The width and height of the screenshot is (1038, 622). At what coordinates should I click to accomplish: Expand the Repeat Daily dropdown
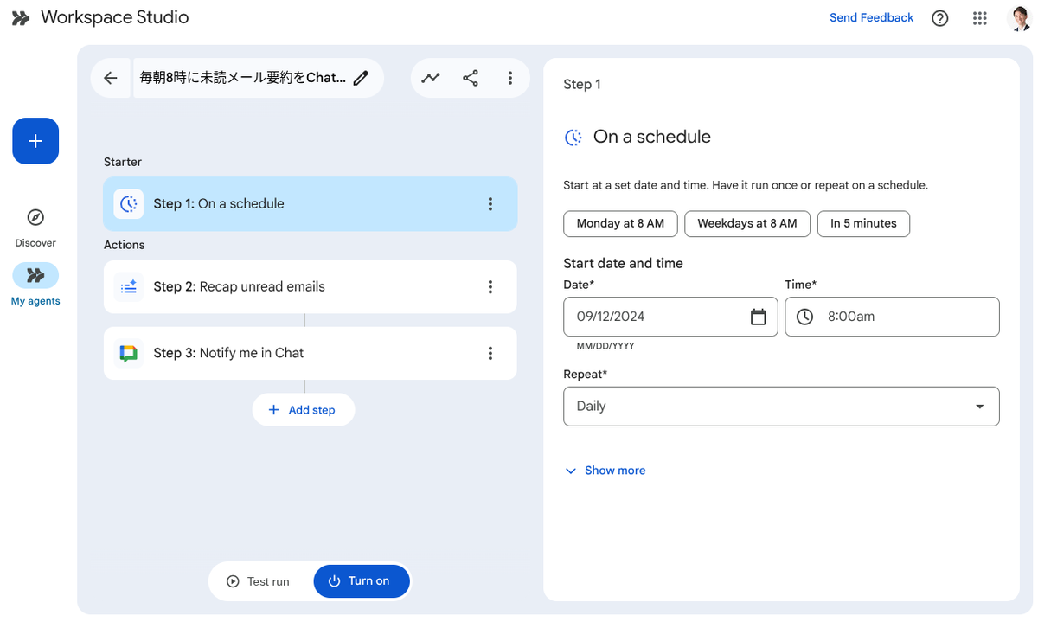[781, 407]
